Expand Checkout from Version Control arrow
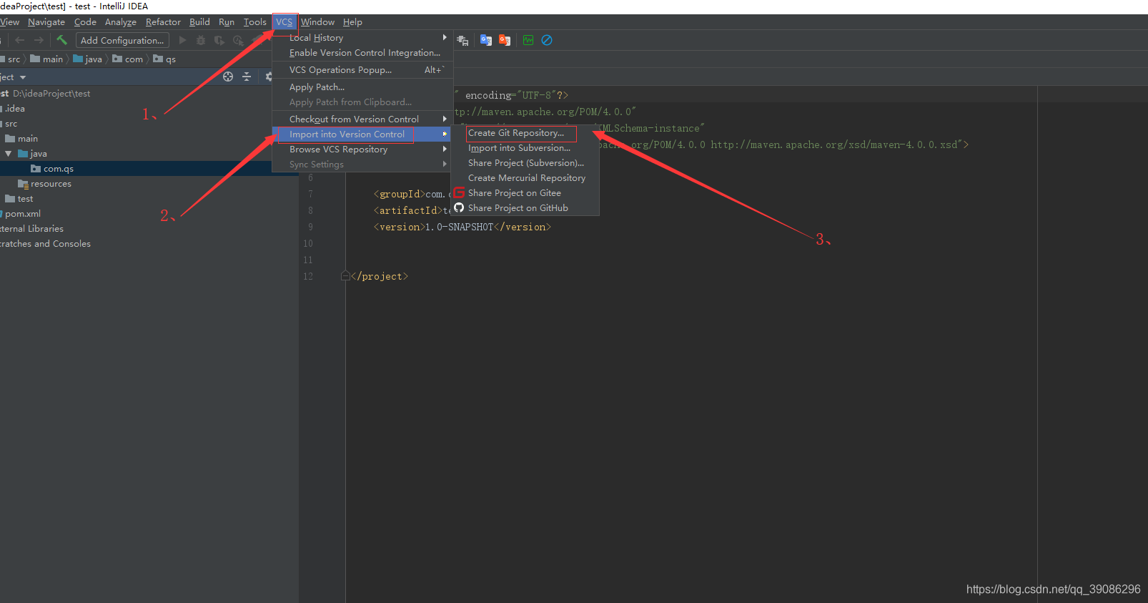The width and height of the screenshot is (1148, 603). click(445, 119)
